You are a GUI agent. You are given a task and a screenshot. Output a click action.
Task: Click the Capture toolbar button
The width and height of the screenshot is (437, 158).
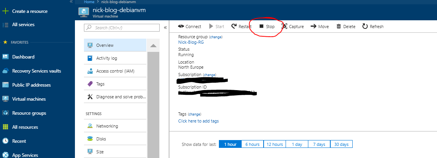[x=293, y=27]
